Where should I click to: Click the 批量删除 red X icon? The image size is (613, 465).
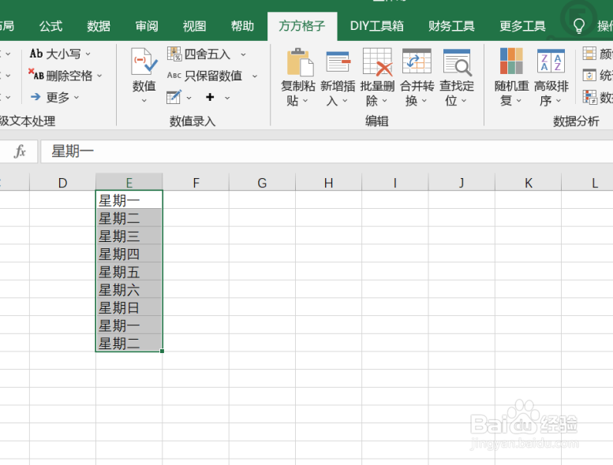click(377, 61)
